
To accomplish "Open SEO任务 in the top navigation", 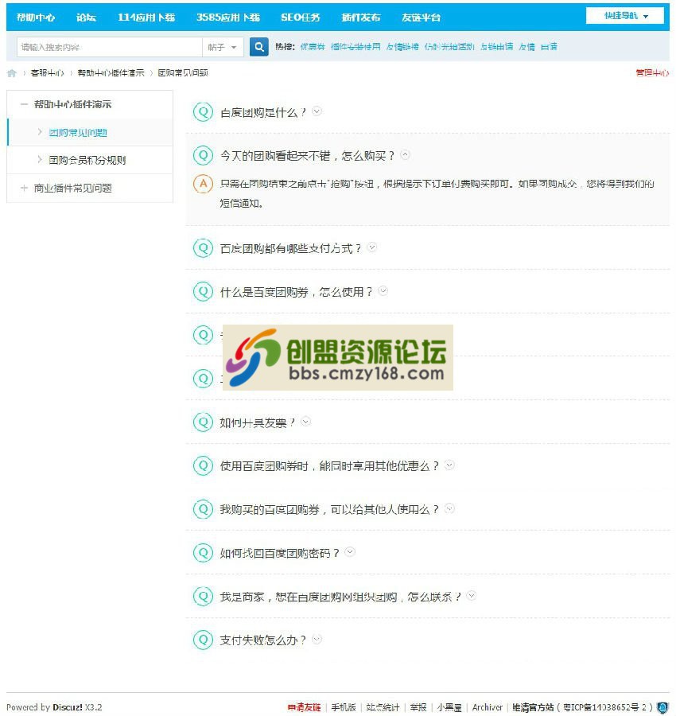I will (x=301, y=18).
